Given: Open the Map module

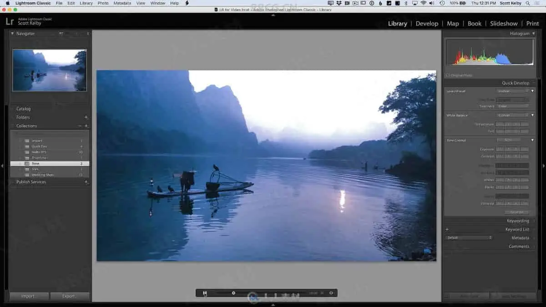Looking at the screenshot, I should [453, 24].
